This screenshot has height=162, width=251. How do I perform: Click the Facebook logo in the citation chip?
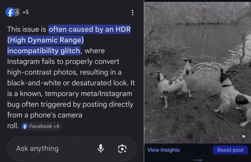pos(25,126)
